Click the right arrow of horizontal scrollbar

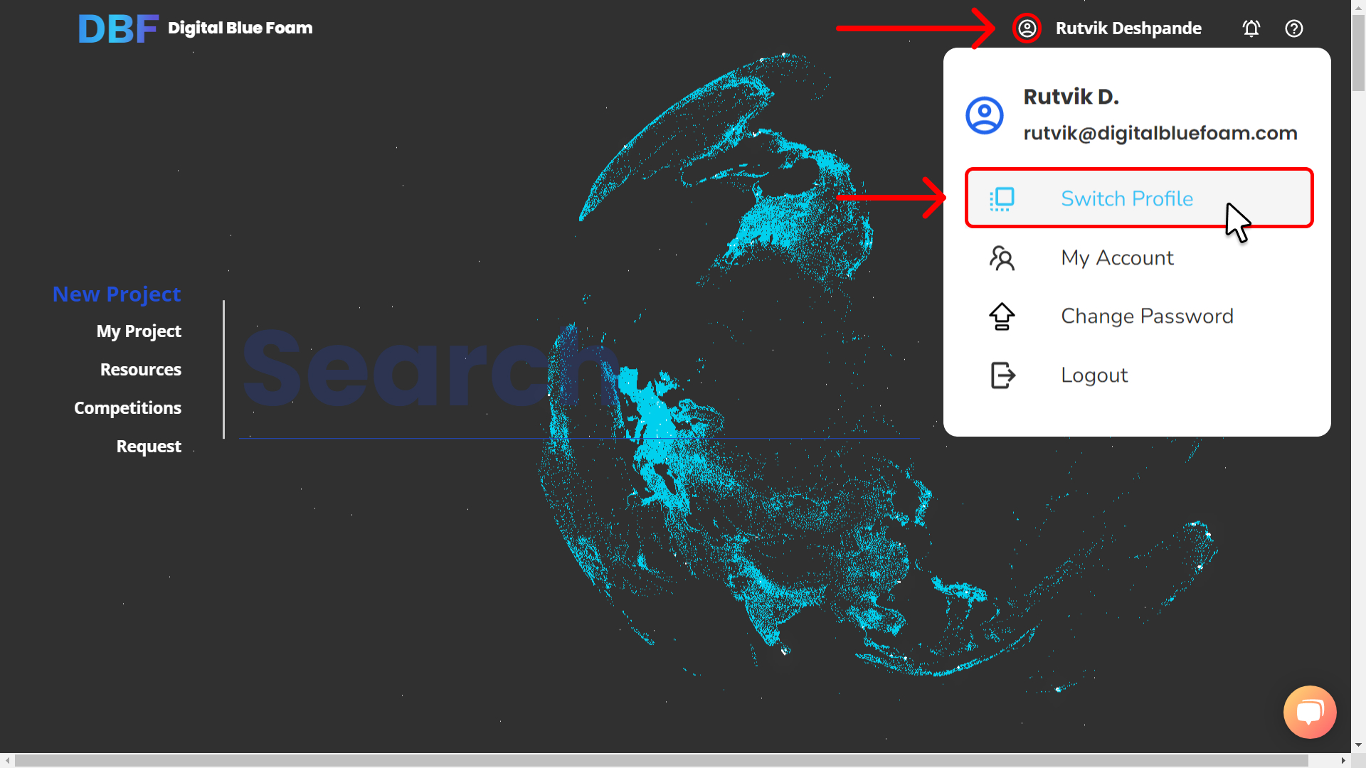point(1343,760)
